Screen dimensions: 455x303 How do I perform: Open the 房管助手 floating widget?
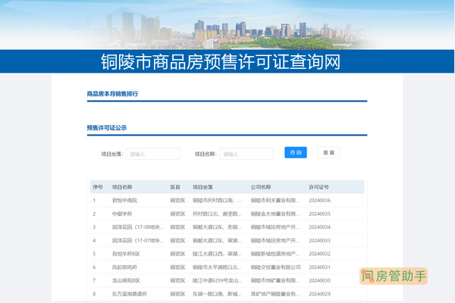pyautogui.click(x=394, y=277)
